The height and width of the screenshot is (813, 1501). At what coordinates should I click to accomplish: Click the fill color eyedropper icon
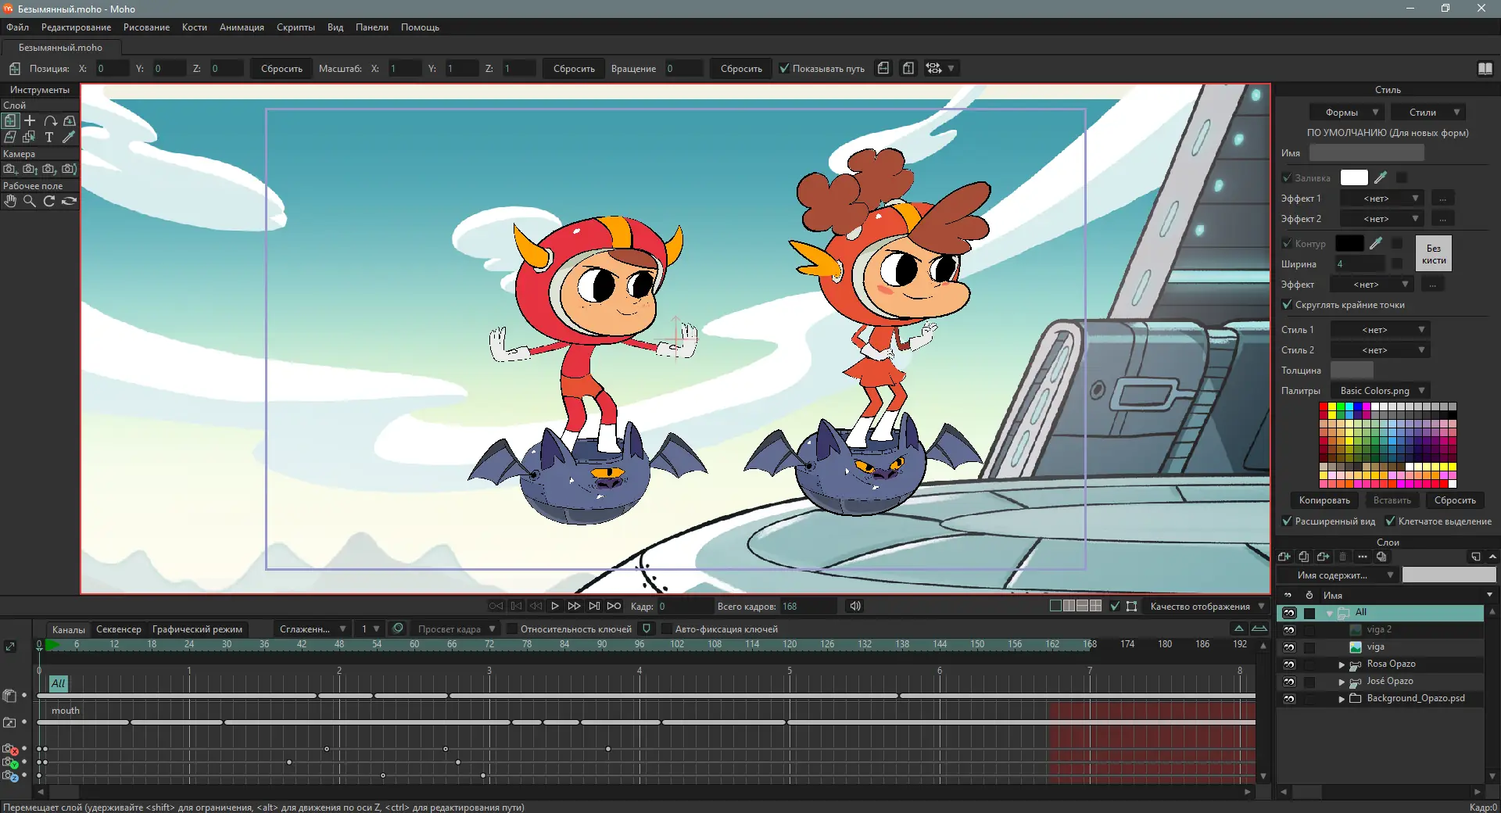(x=1381, y=177)
